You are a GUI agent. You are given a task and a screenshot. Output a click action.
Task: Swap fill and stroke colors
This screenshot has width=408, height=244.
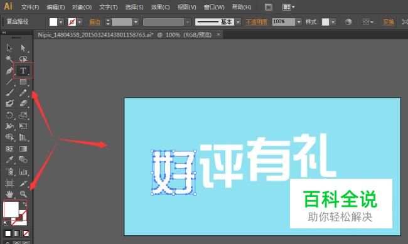pyautogui.click(x=24, y=204)
